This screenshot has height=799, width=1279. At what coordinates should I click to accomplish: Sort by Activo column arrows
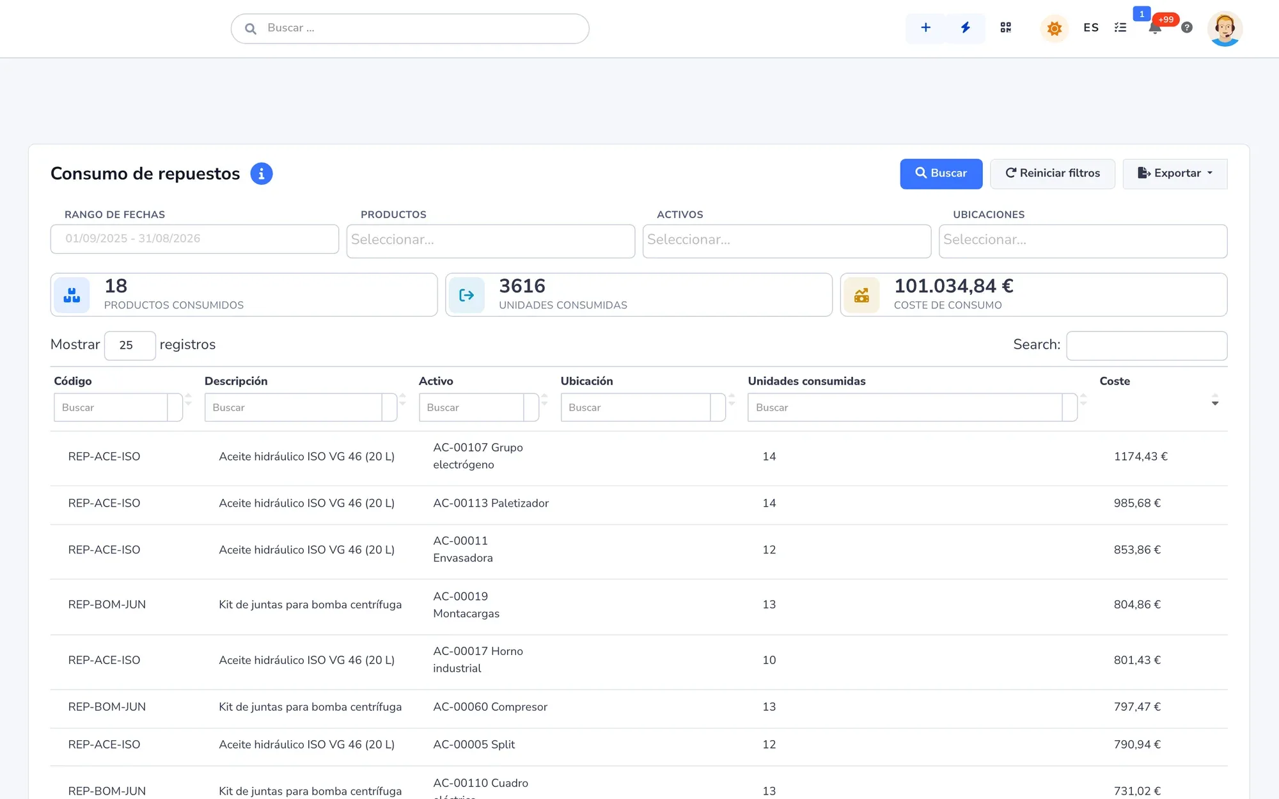pyautogui.click(x=544, y=400)
